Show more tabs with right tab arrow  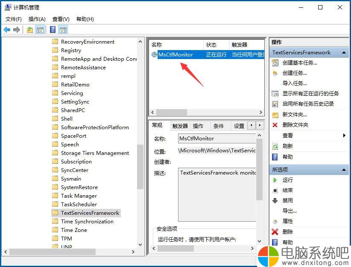(x=260, y=125)
